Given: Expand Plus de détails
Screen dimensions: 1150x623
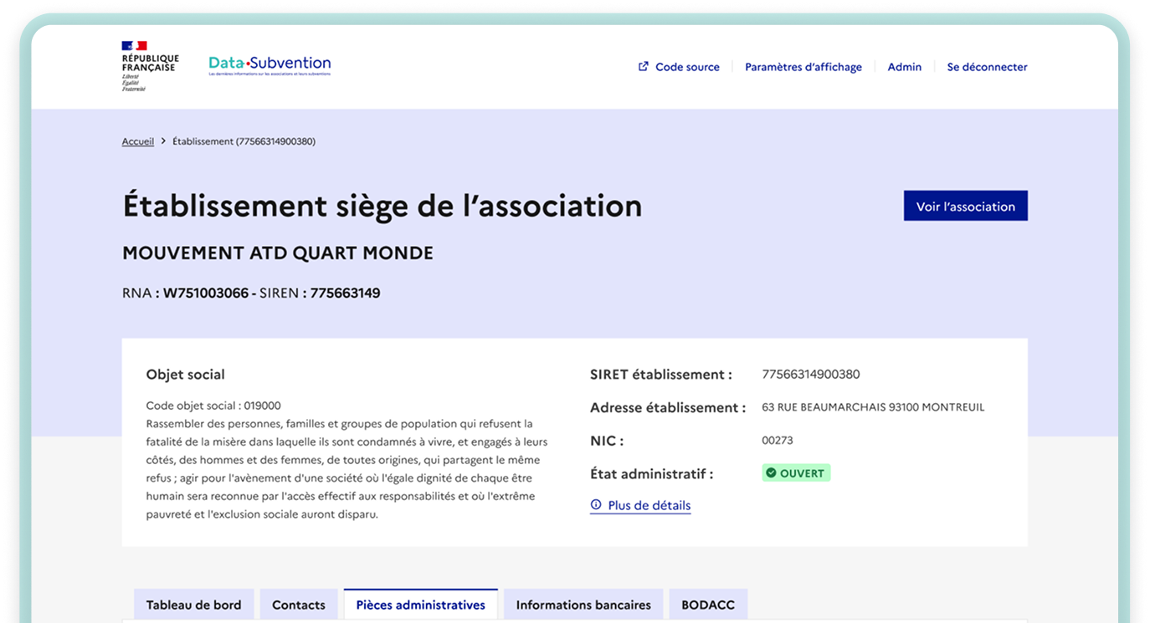Looking at the screenshot, I should coord(649,505).
